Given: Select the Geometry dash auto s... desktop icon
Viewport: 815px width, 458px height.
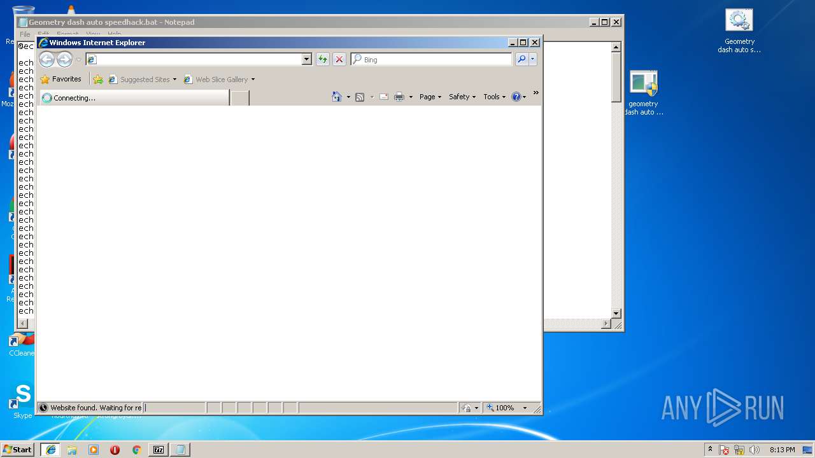Looking at the screenshot, I should click(739, 31).
